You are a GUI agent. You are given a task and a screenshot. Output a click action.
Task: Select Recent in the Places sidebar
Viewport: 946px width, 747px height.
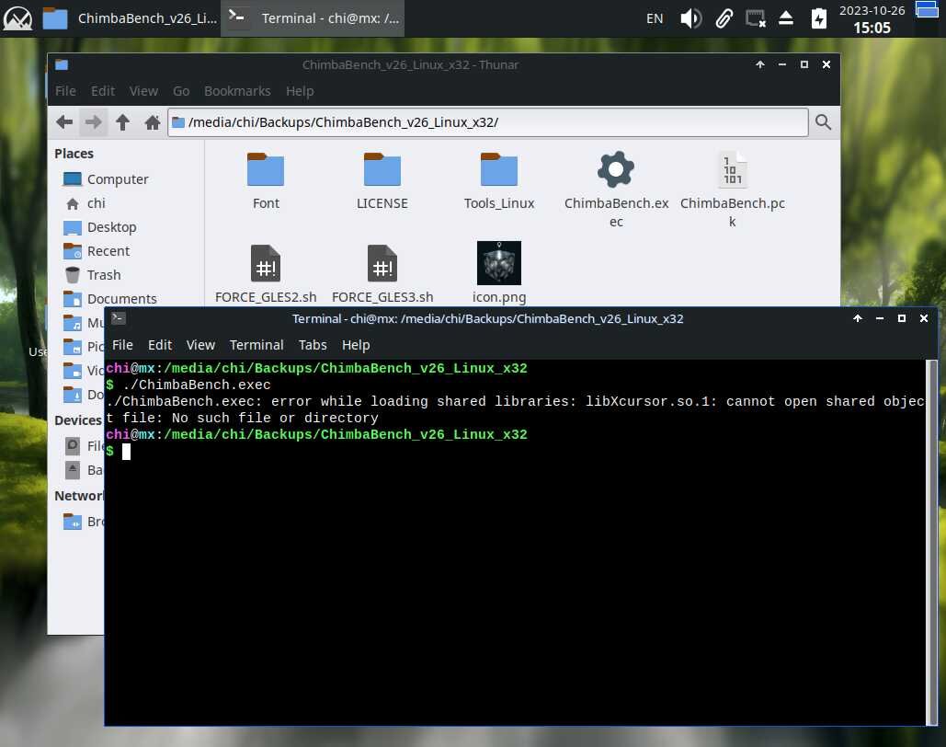(x=108, y=250)
